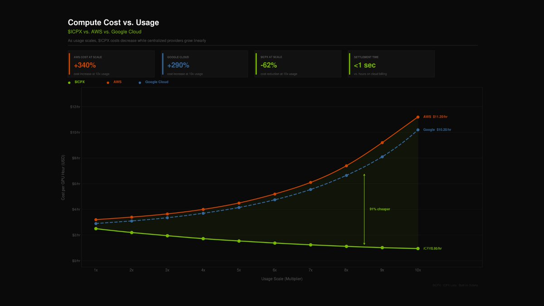Click the $0/hr y-axis label
The width and height of the screenshot is (544, 306).
pos(76,261)
